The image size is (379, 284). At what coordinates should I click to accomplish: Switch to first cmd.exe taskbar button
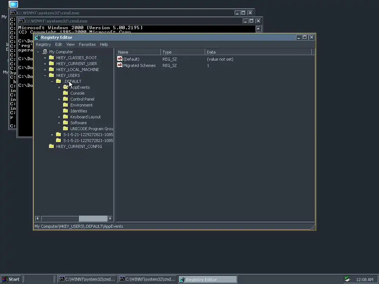[x=87, y=280]
